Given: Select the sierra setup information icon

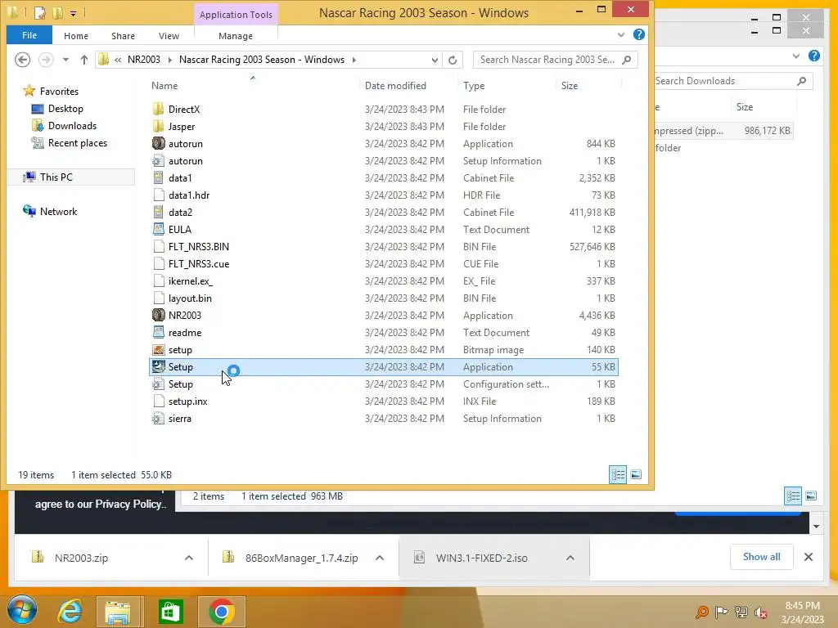Looking at the screenshot, I should click(158, 419).
